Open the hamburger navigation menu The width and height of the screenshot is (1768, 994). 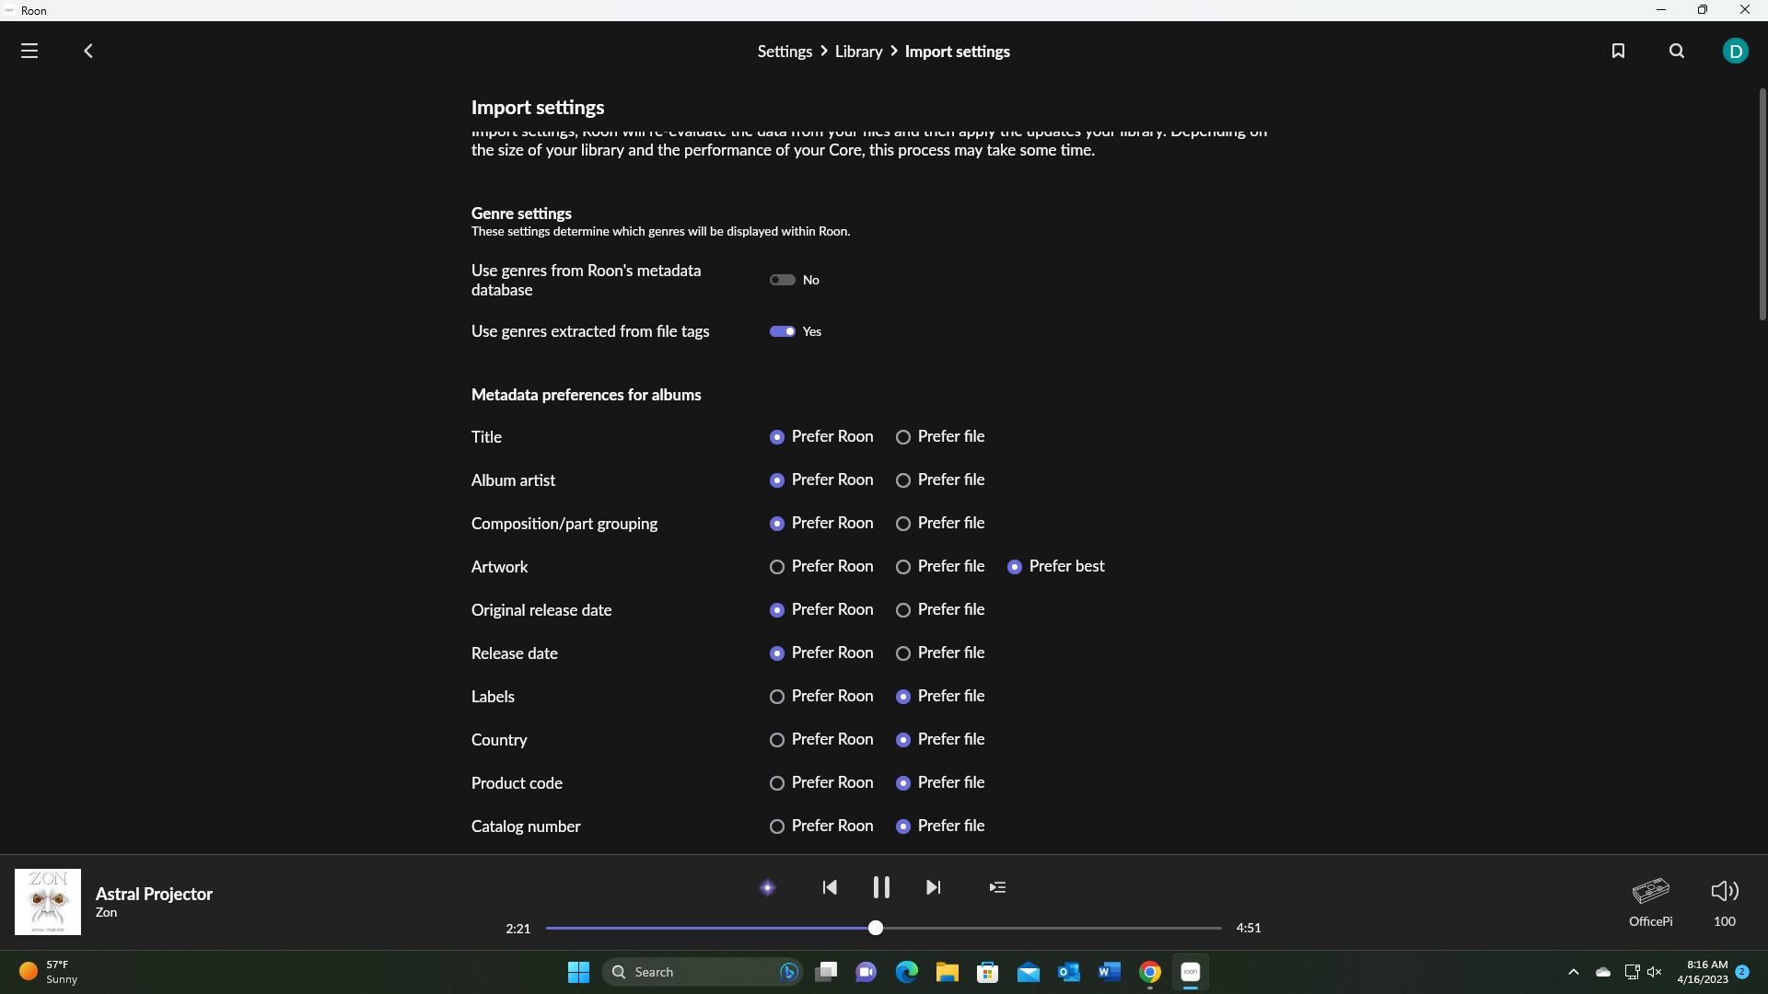tap(29, 52)
